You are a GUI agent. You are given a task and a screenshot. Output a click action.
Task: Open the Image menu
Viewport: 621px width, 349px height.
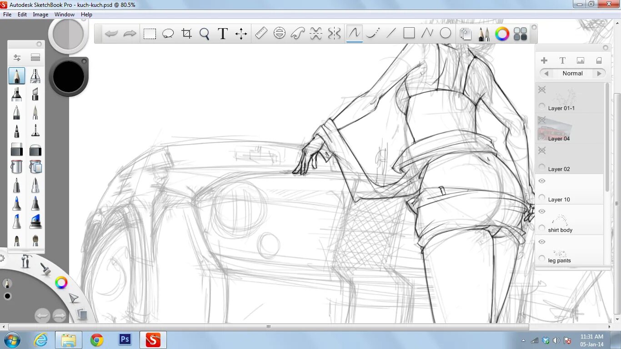[40, 15]
